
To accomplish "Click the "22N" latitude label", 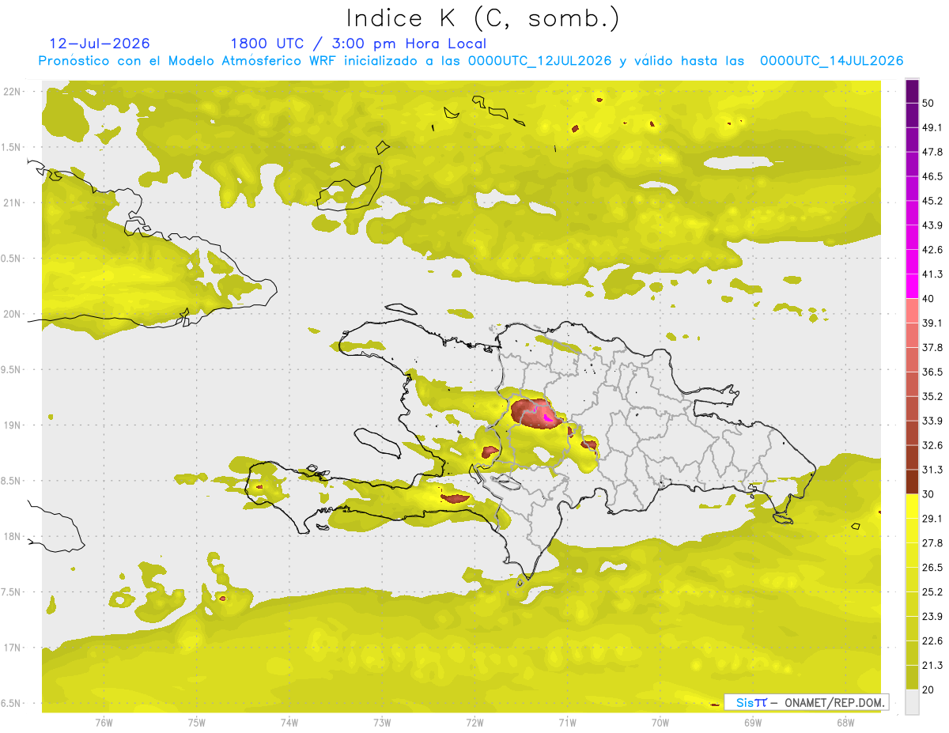I will (13, 91).
